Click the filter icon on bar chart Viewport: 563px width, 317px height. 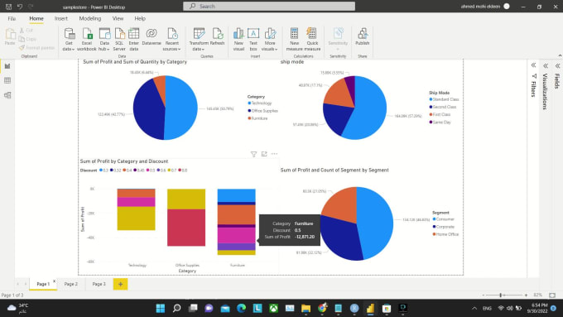(x=253, y=154)
